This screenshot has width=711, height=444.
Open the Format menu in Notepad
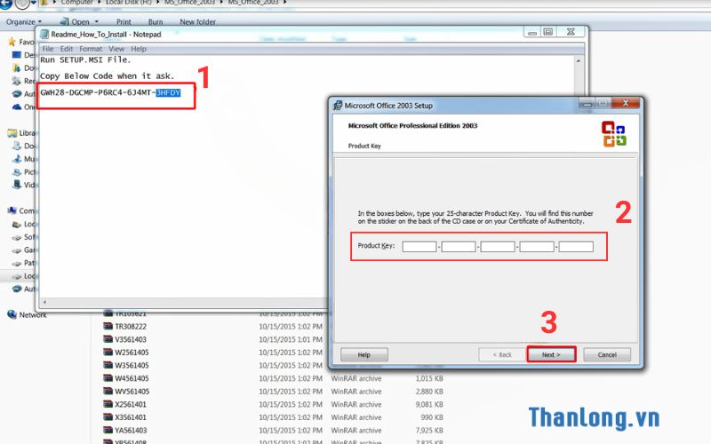90,49
